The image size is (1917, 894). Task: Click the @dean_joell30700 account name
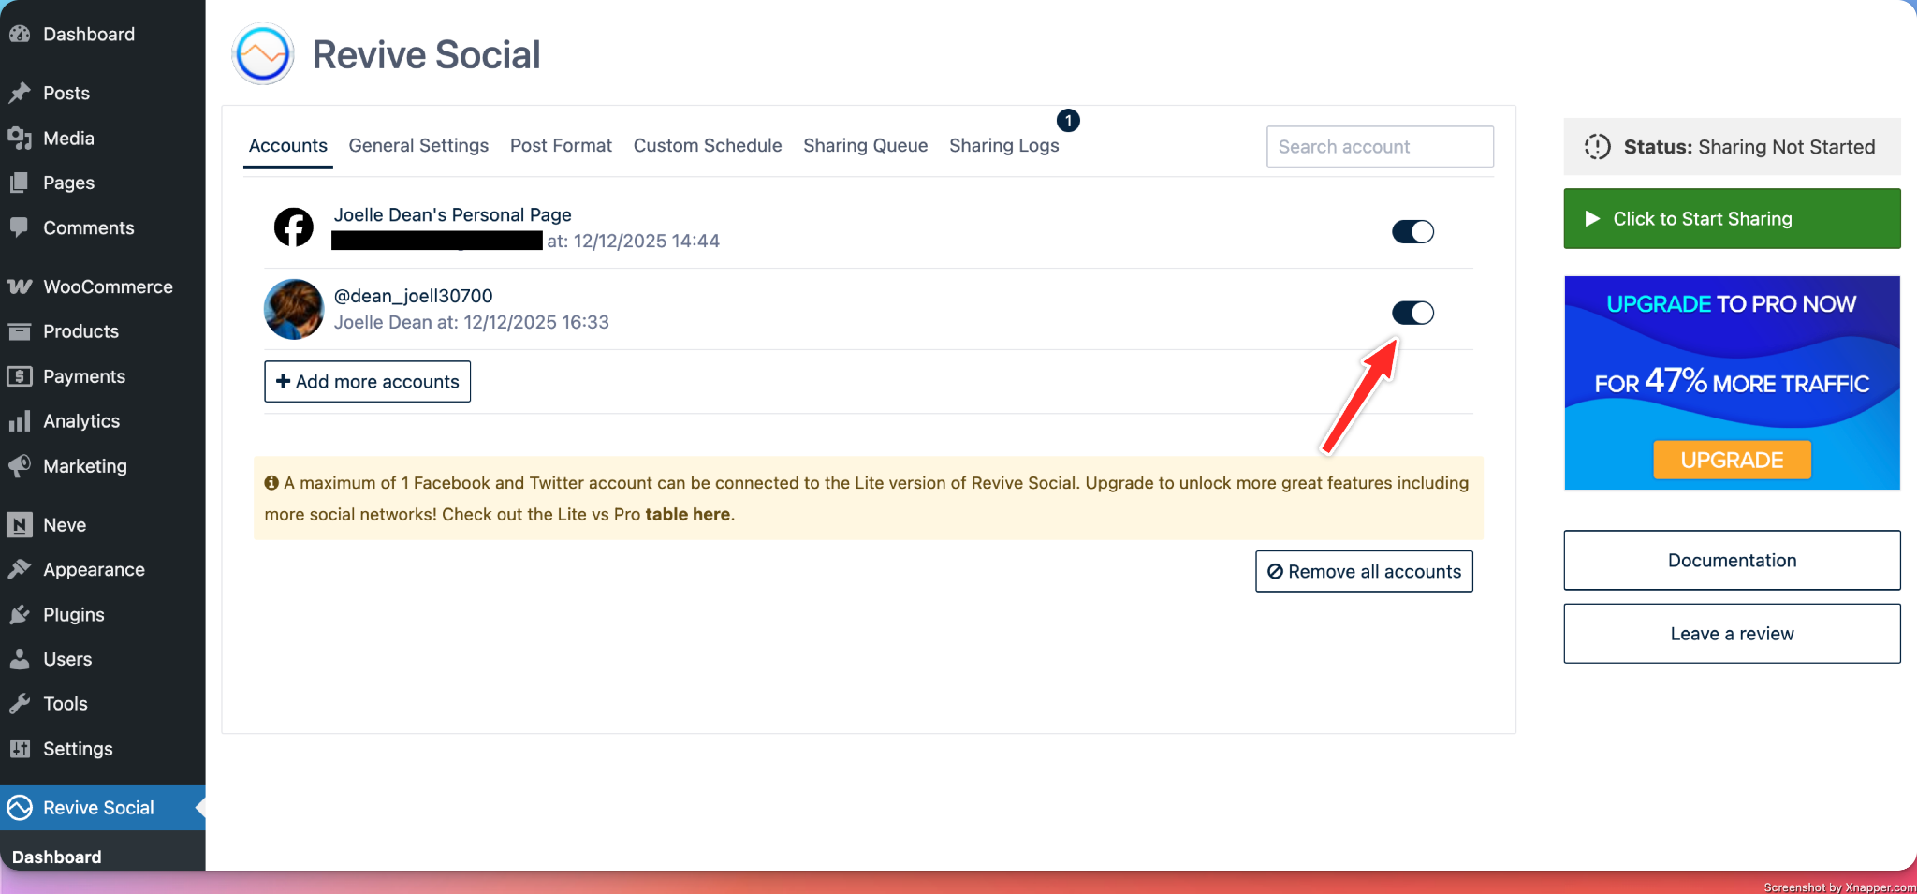414,296
